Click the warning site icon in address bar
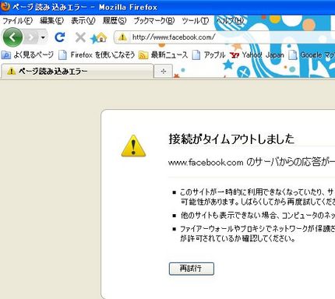Screen dimensions: 335x299 click(122, 37)
